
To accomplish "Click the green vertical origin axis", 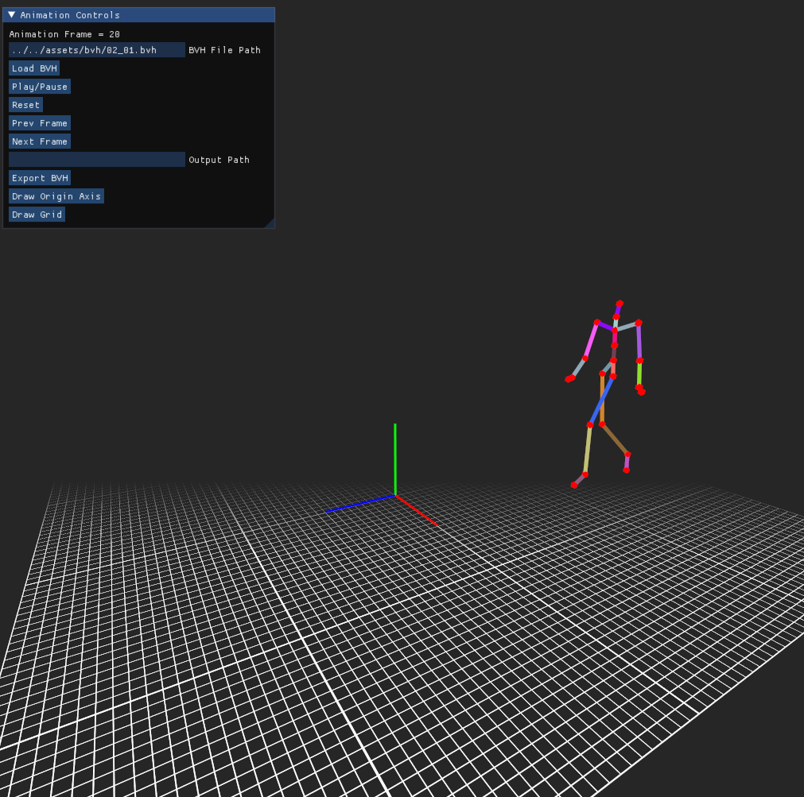I will click(x=394, y=459).
